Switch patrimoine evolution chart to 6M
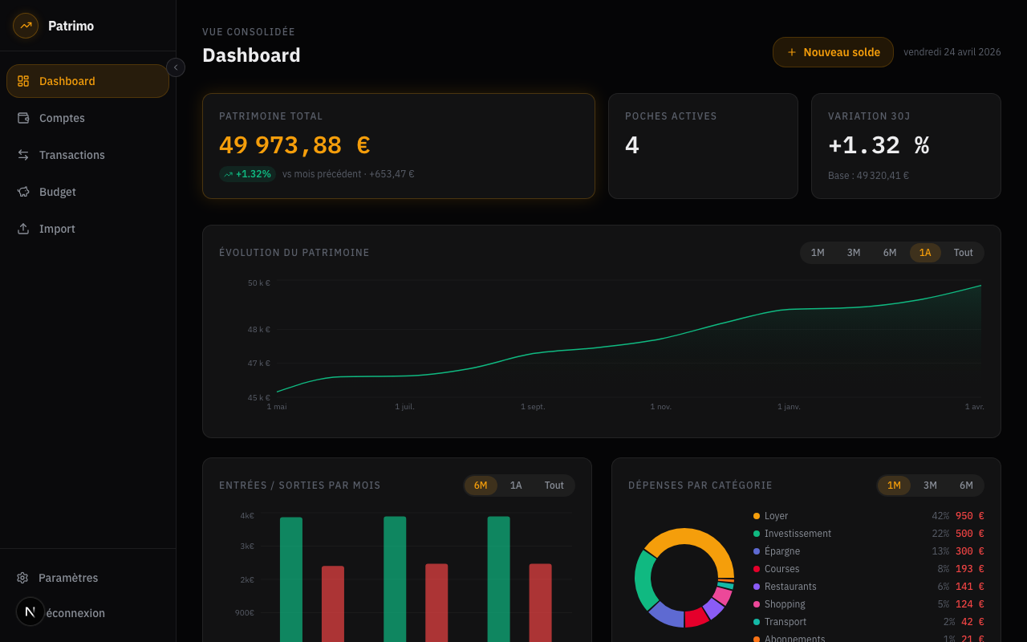The width and height of the screenshot is (1027, 642). point(890,253)
